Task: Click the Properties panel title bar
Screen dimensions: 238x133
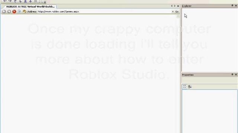Action: point(209,75)
